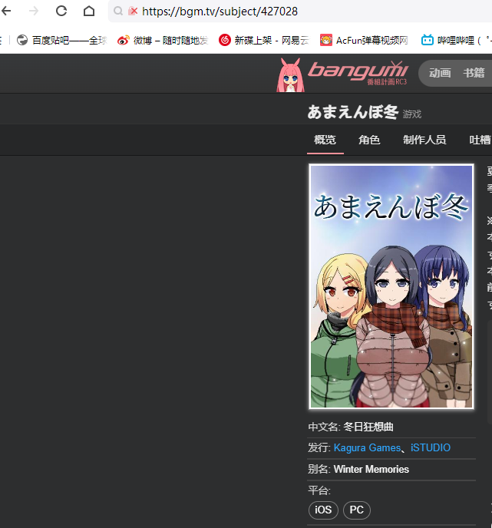Open the あまえんぼ冬 cover image

pyautogui.click(x=391, y=286)
